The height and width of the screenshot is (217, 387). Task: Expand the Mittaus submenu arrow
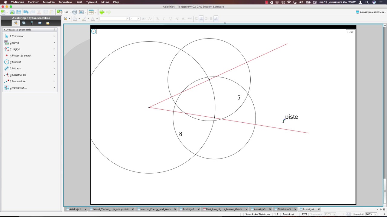54,68
